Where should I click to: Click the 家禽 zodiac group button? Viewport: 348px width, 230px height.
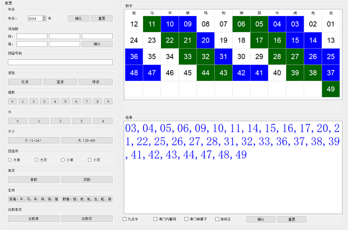point(34,199)
